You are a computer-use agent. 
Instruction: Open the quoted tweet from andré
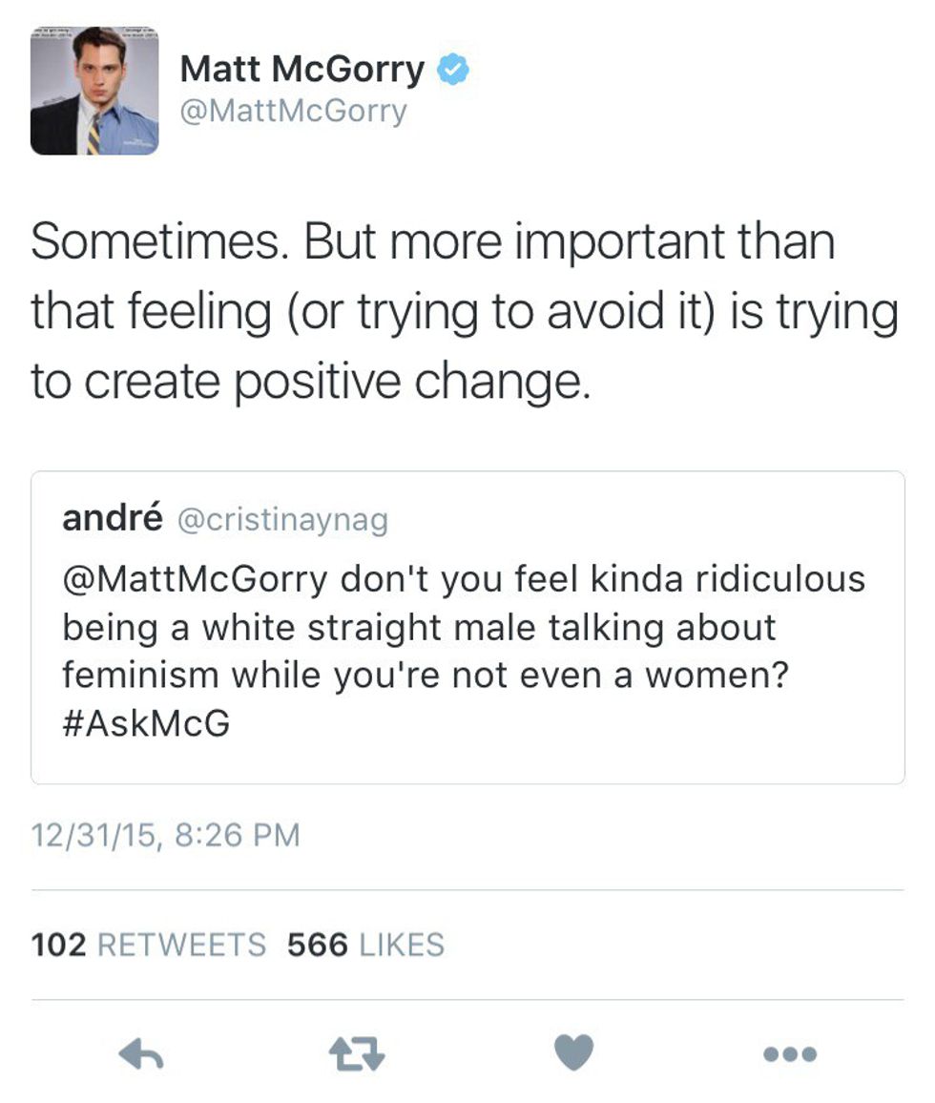[x=467, y=625]
